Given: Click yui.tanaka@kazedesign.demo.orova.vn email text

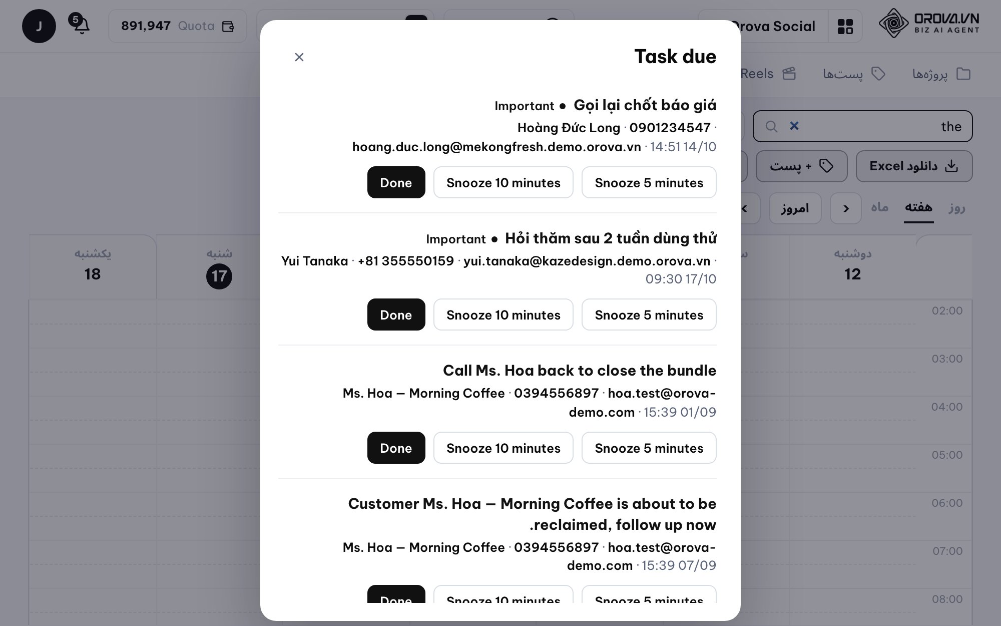Looking at the screenshot, I should pyautogui.click(x=587, y=261).
